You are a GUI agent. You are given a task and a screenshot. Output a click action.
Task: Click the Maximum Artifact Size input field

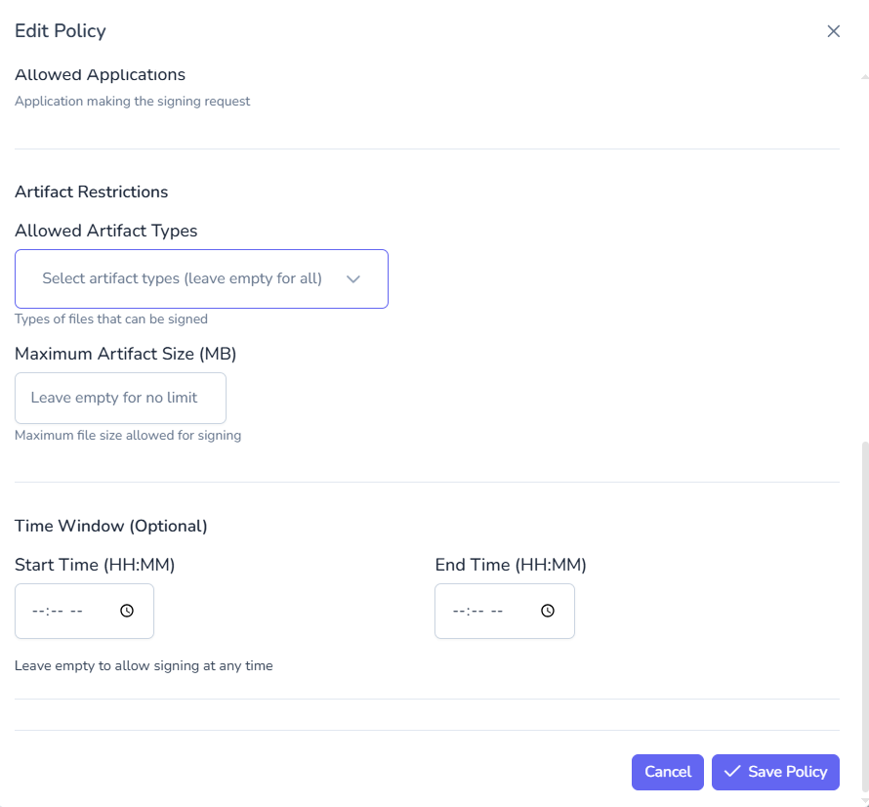click(120, 398)
